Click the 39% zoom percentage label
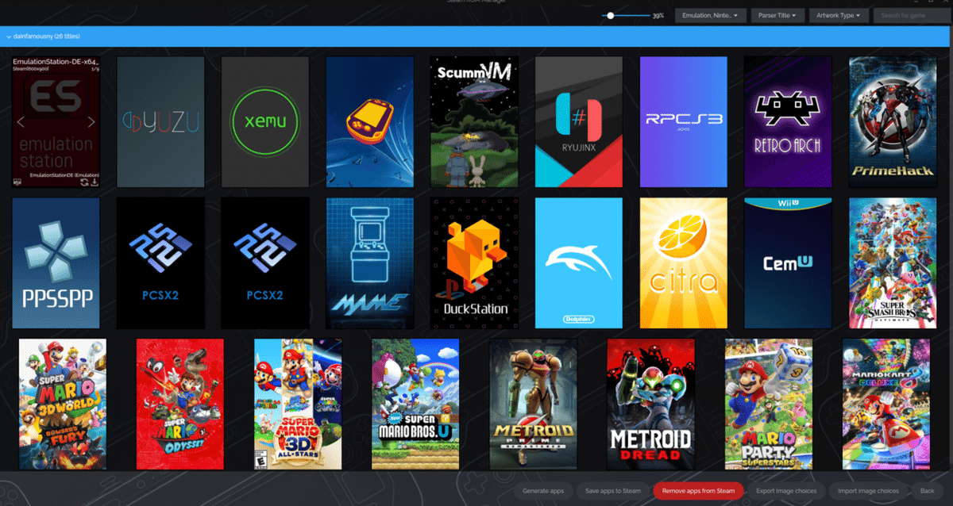Viewport: 953px width, 506px height. (x=658, y=15)
